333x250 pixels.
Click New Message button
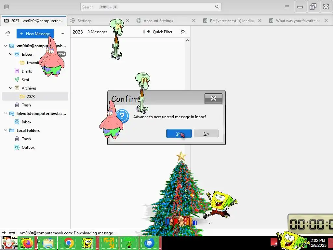pyautogui.click(x=35, y=34)
